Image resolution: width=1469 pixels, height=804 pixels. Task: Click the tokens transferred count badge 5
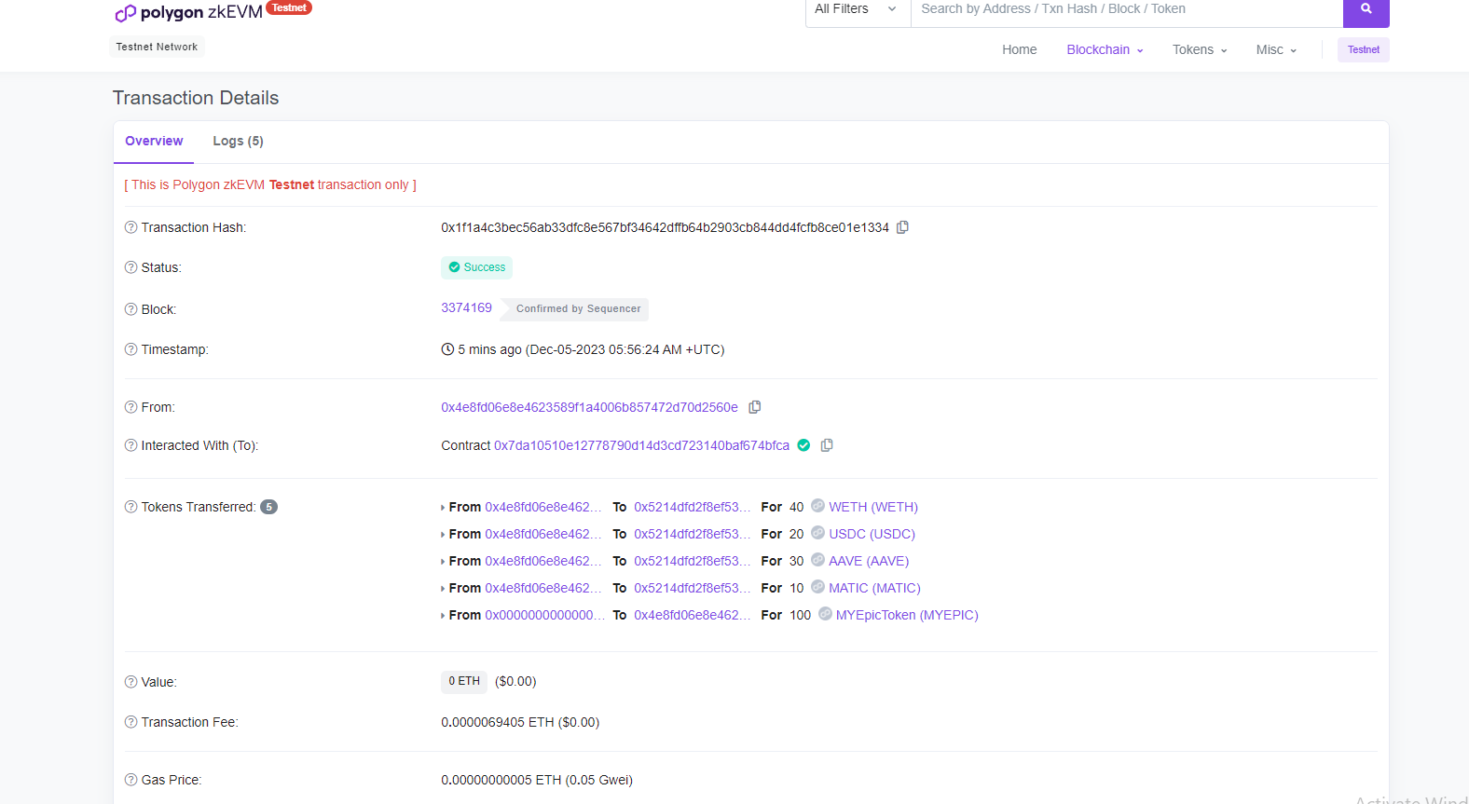[268, 507]
